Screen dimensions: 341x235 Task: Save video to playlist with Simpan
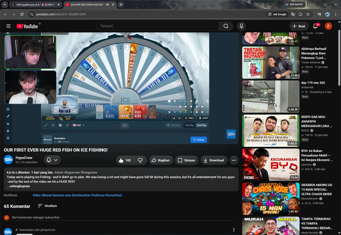point(187,160)
